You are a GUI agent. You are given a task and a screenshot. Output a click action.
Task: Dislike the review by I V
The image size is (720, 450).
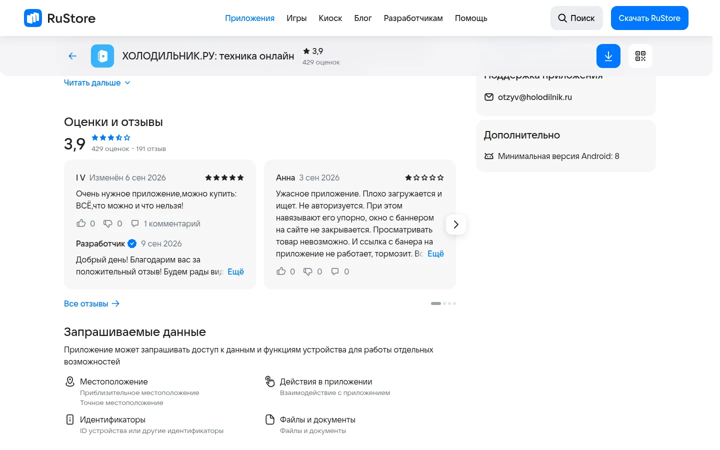108,223
